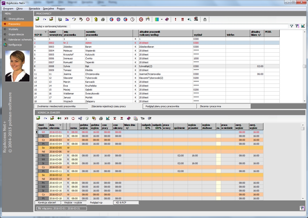
Task: Click the double red exclamation mark icon
Action: [182, 19]
